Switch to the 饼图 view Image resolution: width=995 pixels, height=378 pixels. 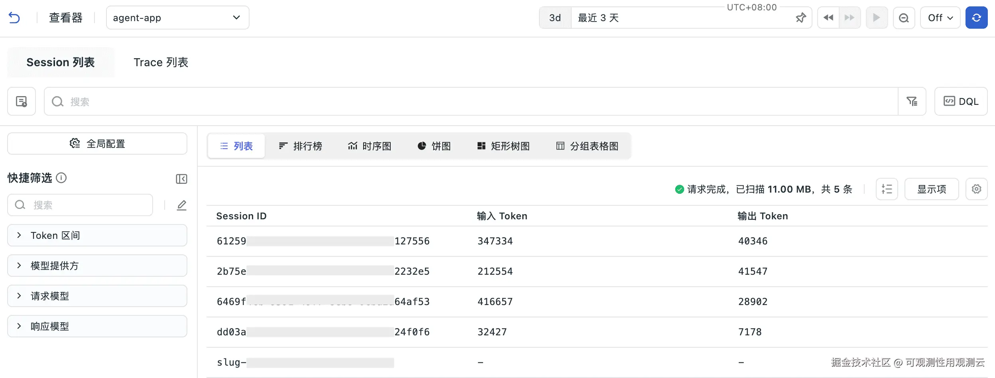tap(434, 146)
